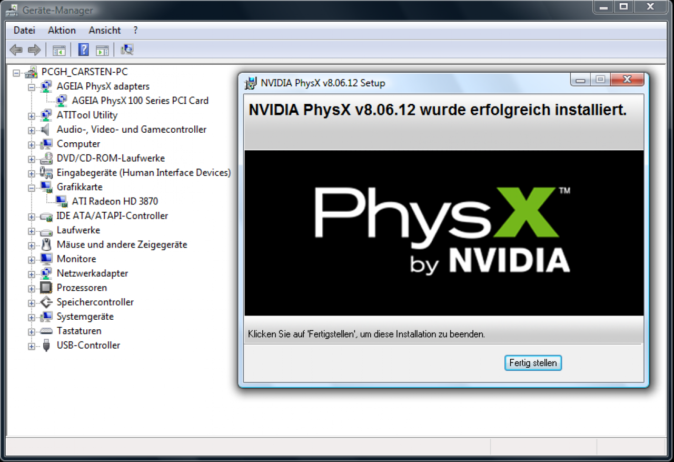The image size is (674, 462).
Task: Click the ATITool Utility device icon
Action: click(x=46, y=115)
